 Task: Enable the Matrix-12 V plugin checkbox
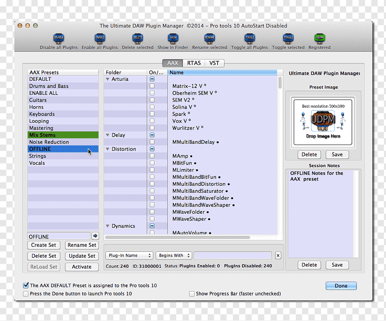(x=152, y=86)
